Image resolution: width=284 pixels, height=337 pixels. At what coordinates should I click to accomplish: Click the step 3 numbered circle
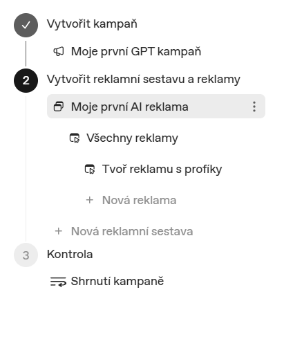point(26,255)
